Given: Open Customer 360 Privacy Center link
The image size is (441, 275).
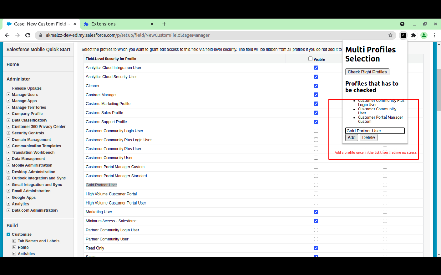Looking at the screenshot, I should (39, 127).
